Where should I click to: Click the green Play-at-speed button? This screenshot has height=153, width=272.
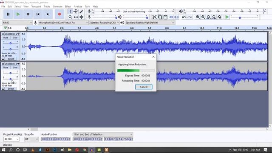[227, 17]
